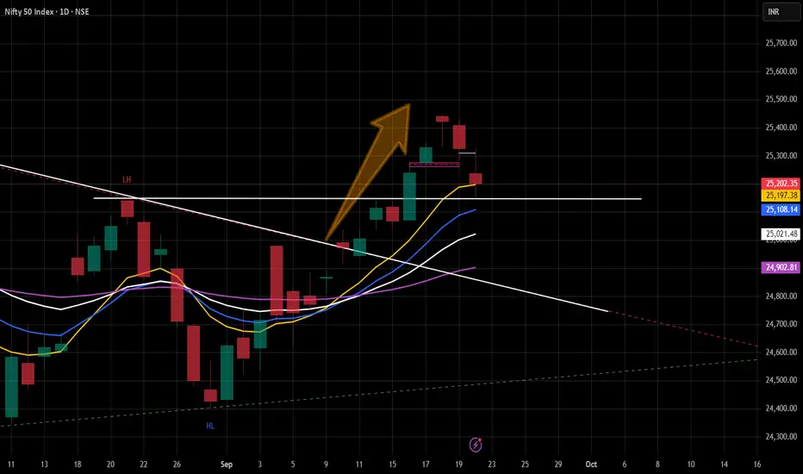Click the 24,700.00 price axis label
This screenshot has width=803, height=474.
point(781,324)
